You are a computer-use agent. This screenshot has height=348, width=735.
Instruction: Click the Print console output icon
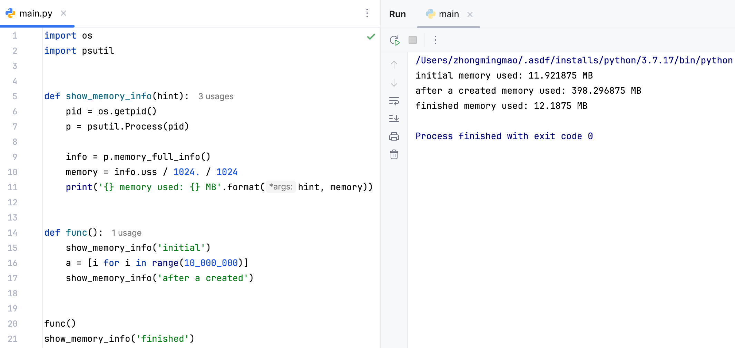pos(394,136)
